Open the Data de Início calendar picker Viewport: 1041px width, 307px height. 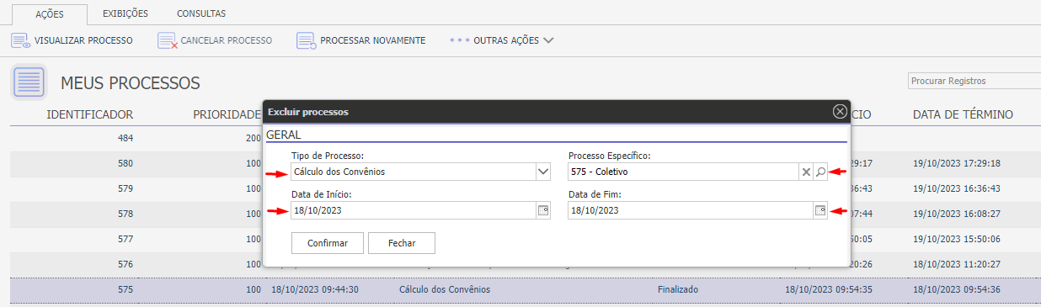pyautogui.click(x=542, y=210)
